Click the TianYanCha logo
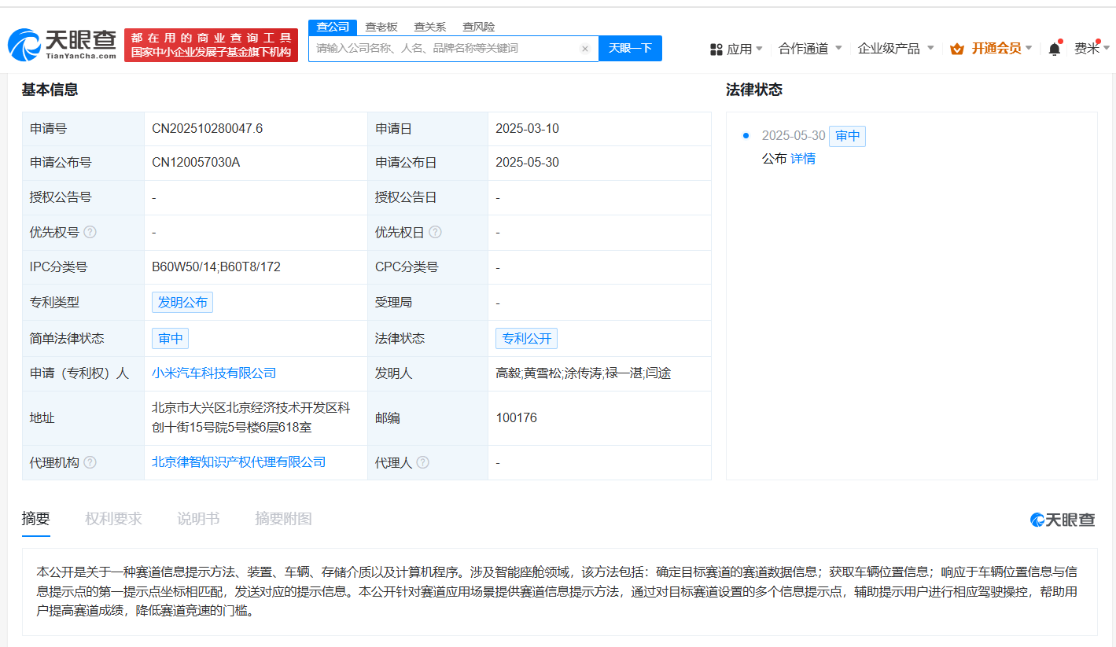1116x647 pixels. (62, 45)
